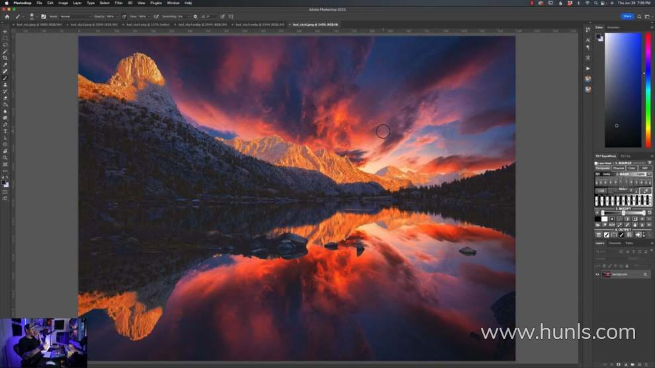Open the workspace switcher at top right
This screenshot has height=368, width=655.
(x=648, y=17)
